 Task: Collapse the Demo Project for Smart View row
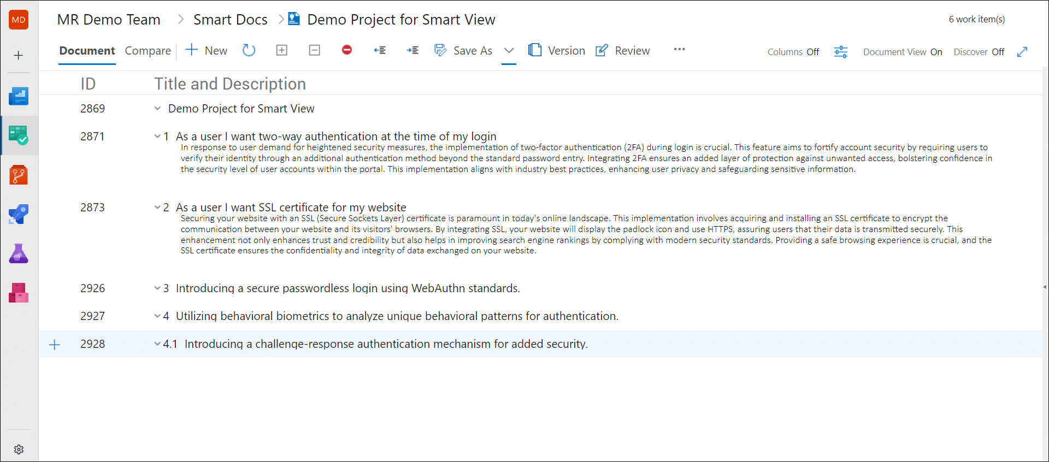157,108
